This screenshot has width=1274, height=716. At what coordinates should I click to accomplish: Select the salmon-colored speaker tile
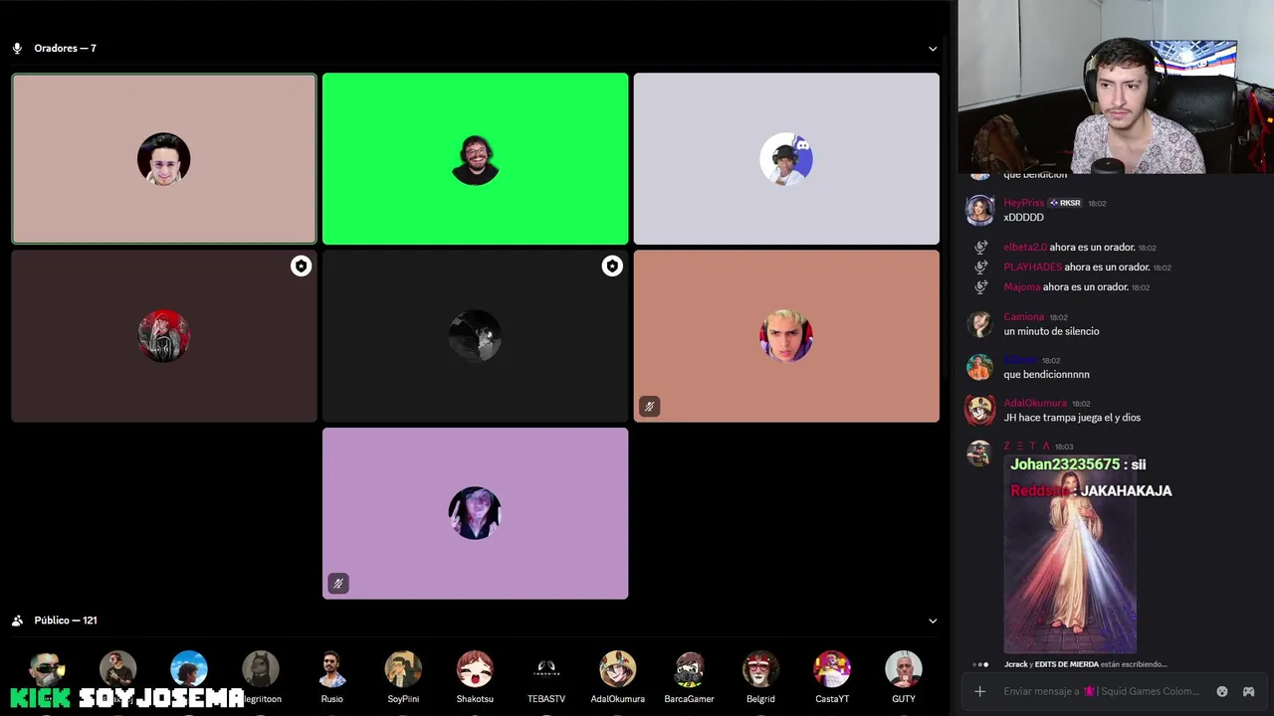click(x=786, y=336)
